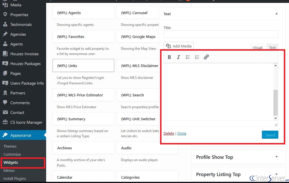Image resolution: width=289 pixels, height=183 pixels.
Task: Click the Agents person icon
Action: pos(5,43)
